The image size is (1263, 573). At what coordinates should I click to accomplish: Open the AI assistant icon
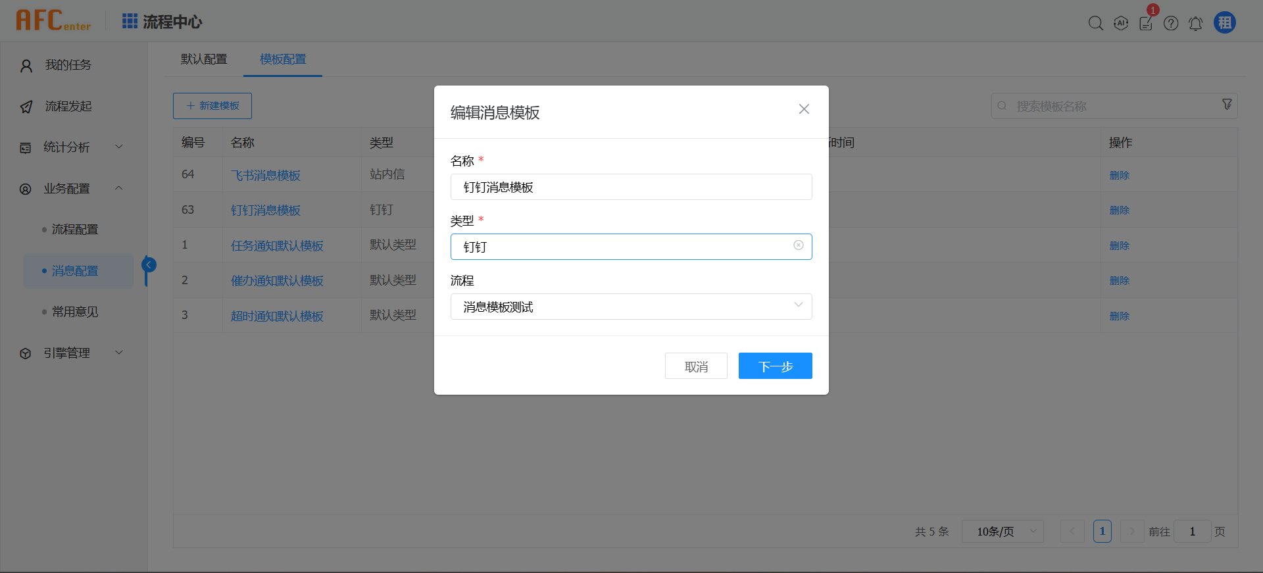1121,23
